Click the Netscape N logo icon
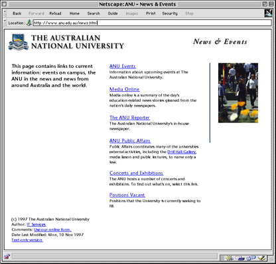276x264 pixels. click(268, 13)
